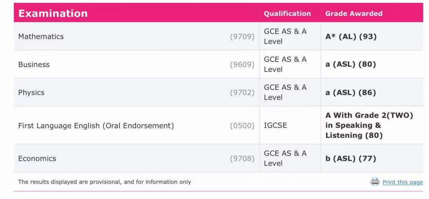Viewport: 429px width, 199px height.
Task: Select the Physics subject name
Action: (31, 93)
